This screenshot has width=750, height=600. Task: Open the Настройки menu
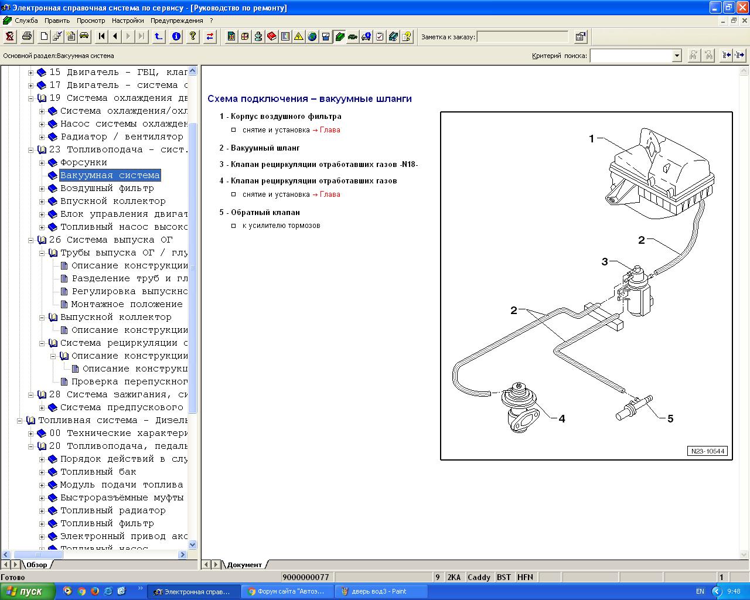(128, 21)
